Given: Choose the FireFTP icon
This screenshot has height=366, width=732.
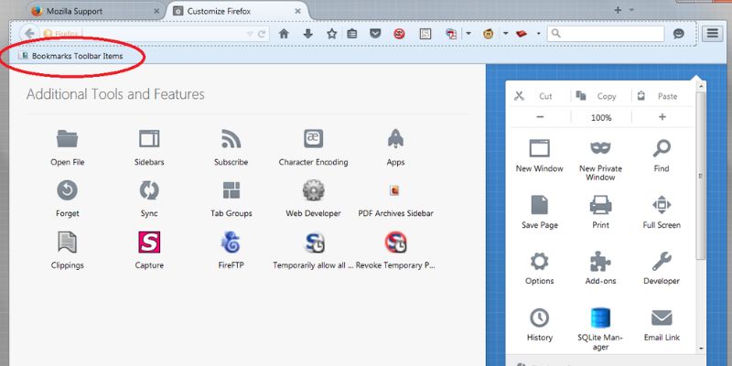Looking at the screenshot, I should point(231,242).
